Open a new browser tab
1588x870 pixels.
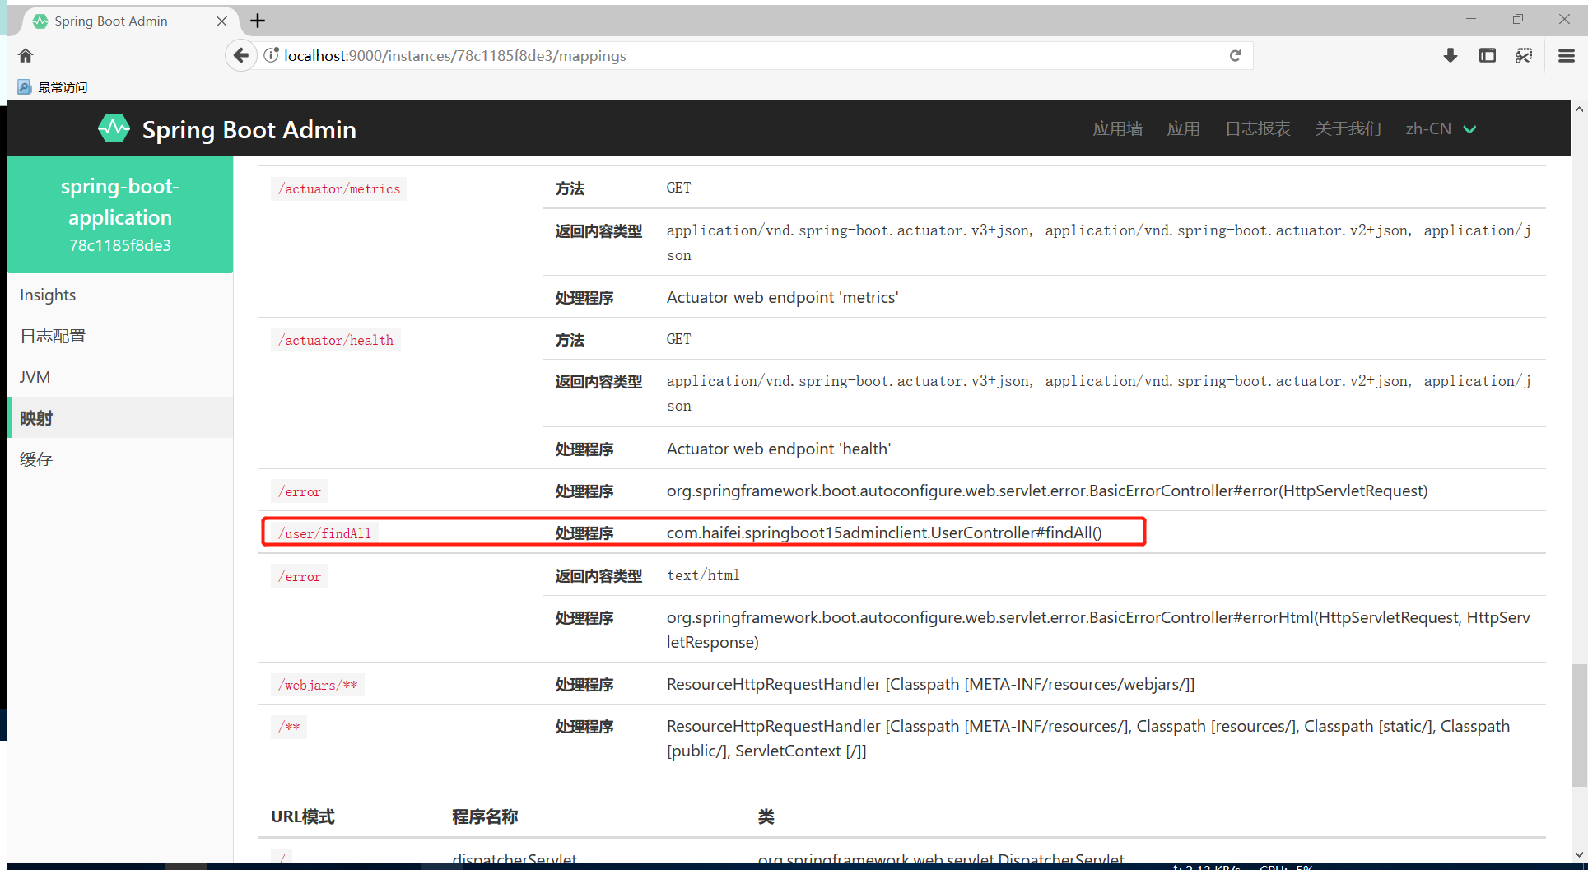coord(258,21)
